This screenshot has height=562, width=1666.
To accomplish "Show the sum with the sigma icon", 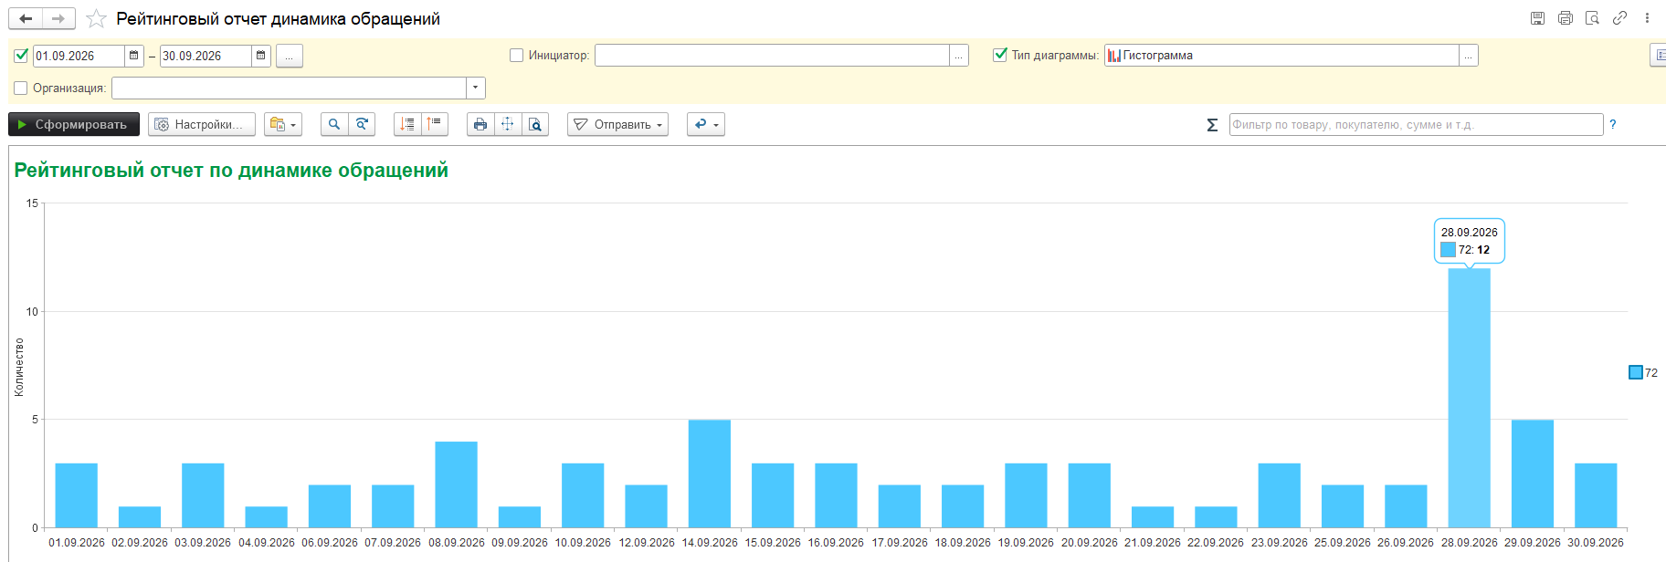I will coord(1212,125).
